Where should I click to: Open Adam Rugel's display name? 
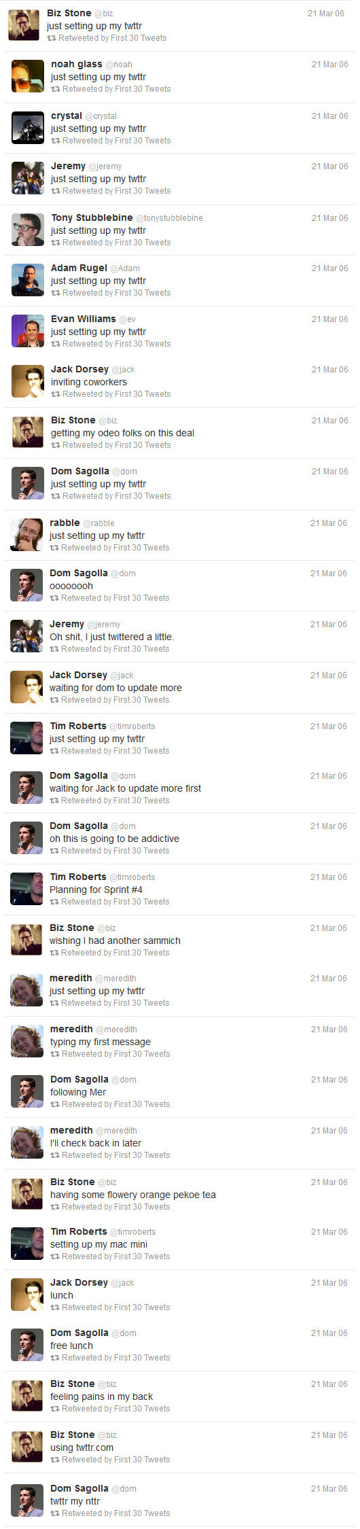tap(79, 268)
